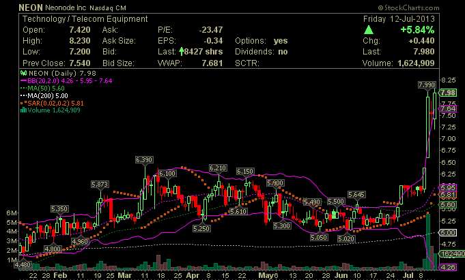Image resolution: width=465 pixels, height=280 pixels.
Task: Click the volume axis tag at bottom right
Action: [x=452, y=254]
